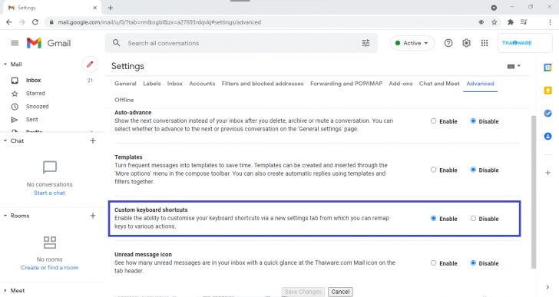The height and width of the screenshot is (297, 559).
Task: Open the Google apps grid
Action: [x=484, y=43]
